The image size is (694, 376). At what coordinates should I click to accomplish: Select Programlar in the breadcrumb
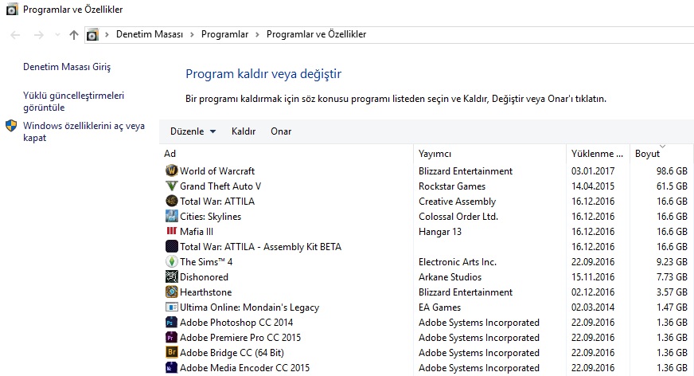pyautogui.click(x=225, y=34)
